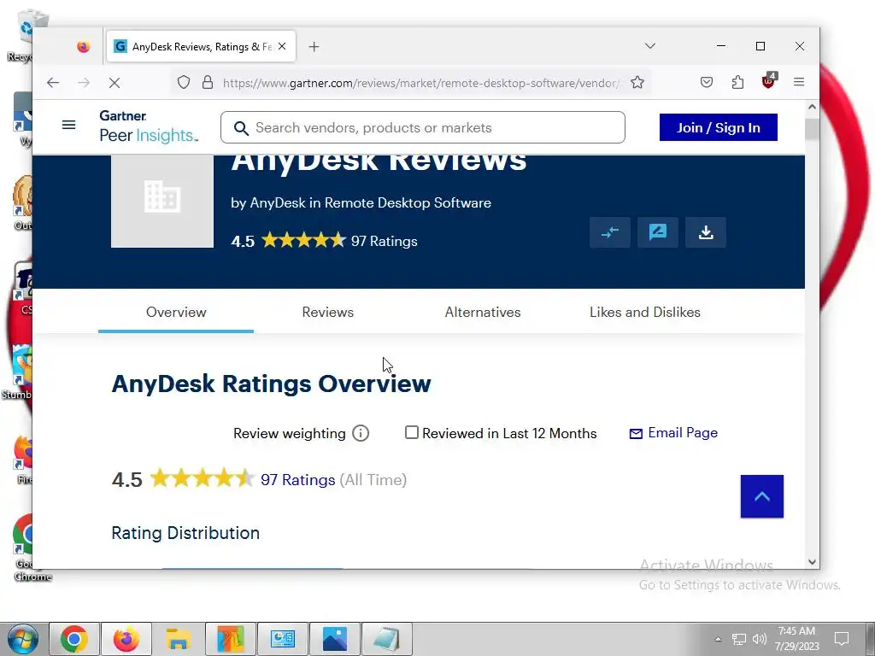Screen dimensions: 875x656
Task: Open File Explorer from the taskbar
Action: pyautogui.click(x=178, y=639)
